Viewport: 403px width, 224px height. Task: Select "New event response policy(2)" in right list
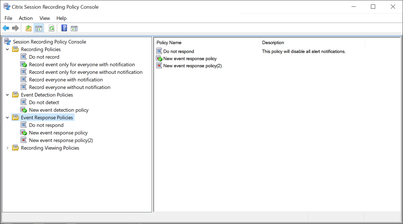point(192,66)
